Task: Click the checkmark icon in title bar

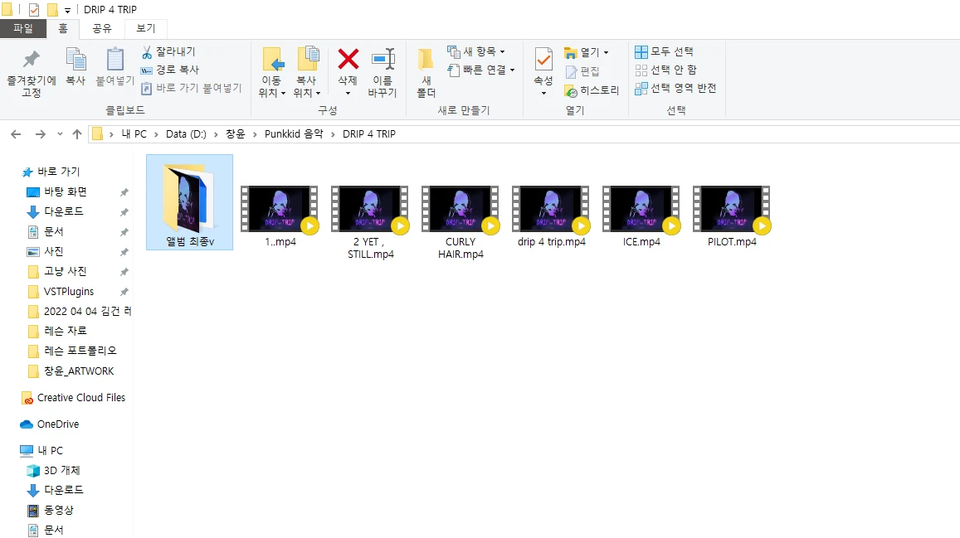Action: tap(34, 10)
